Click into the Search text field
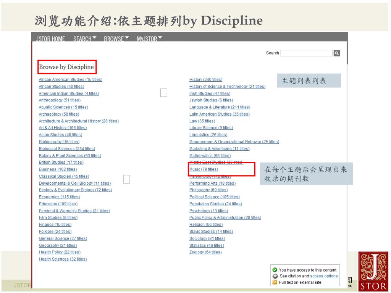The width and height of the screenshot is (391, 293). pos(306,53)
